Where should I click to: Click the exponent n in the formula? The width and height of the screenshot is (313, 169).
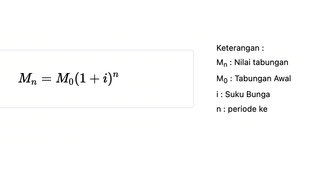click(116, 75)
